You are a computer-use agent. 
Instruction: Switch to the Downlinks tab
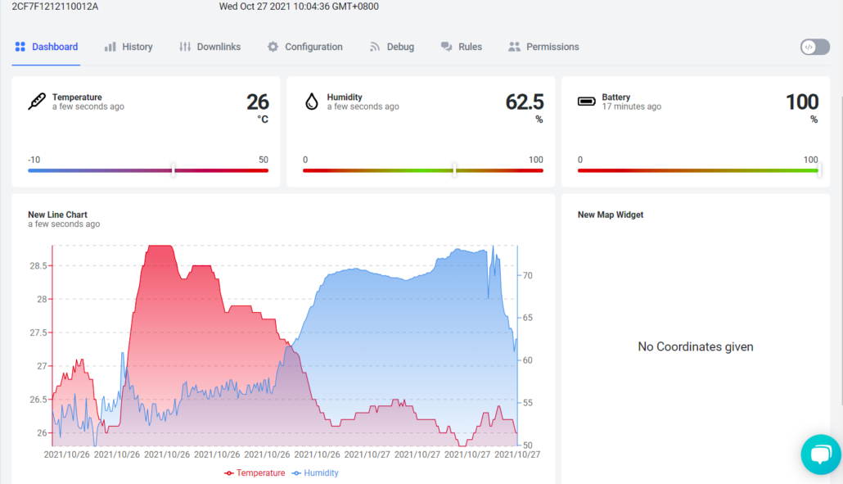210,47
